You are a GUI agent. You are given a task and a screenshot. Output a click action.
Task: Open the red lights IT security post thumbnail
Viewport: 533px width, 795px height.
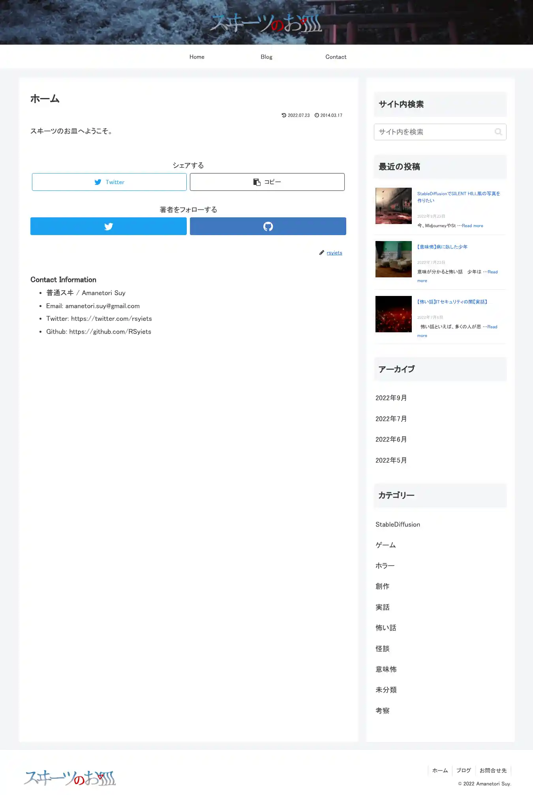(394, 314)
